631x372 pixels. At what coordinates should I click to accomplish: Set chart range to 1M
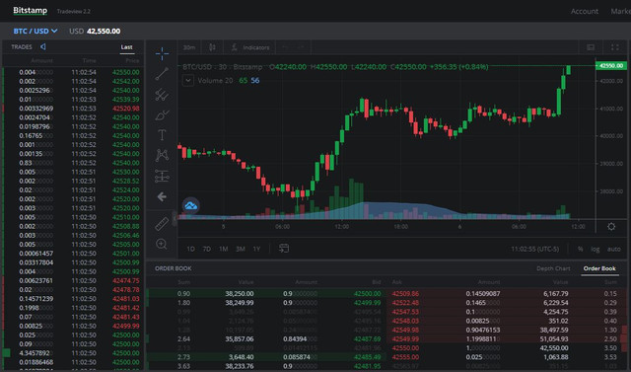click(x=224, y=250)
